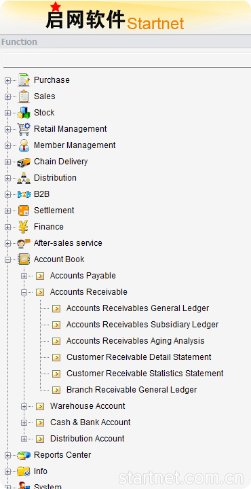Expand the Warehouse Account node
Image resolution: width=251 pixels, height=489 pixels.
pyautogui.click(x=24, y=406)
